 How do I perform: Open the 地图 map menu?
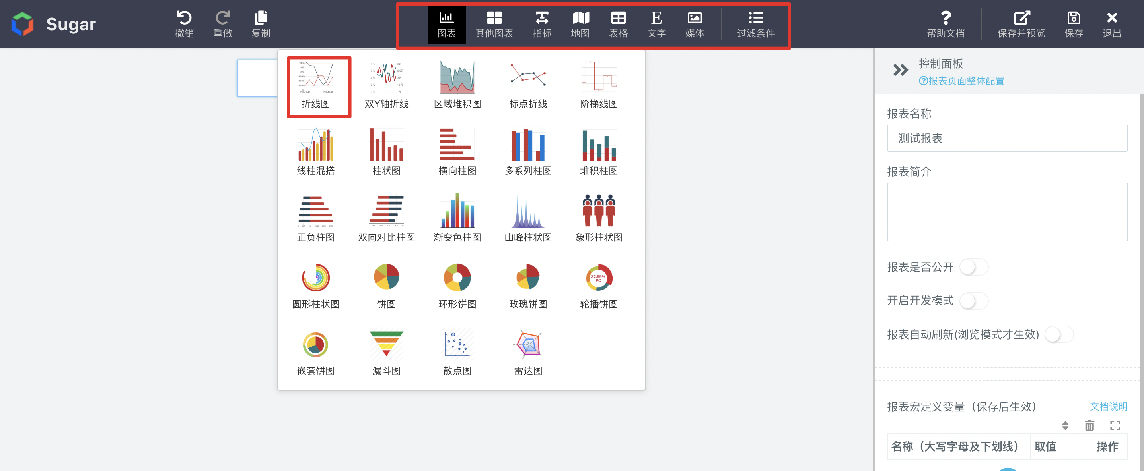coord(580,24)
